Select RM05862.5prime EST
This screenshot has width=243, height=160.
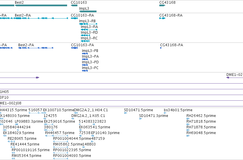(x=61, y=147)
